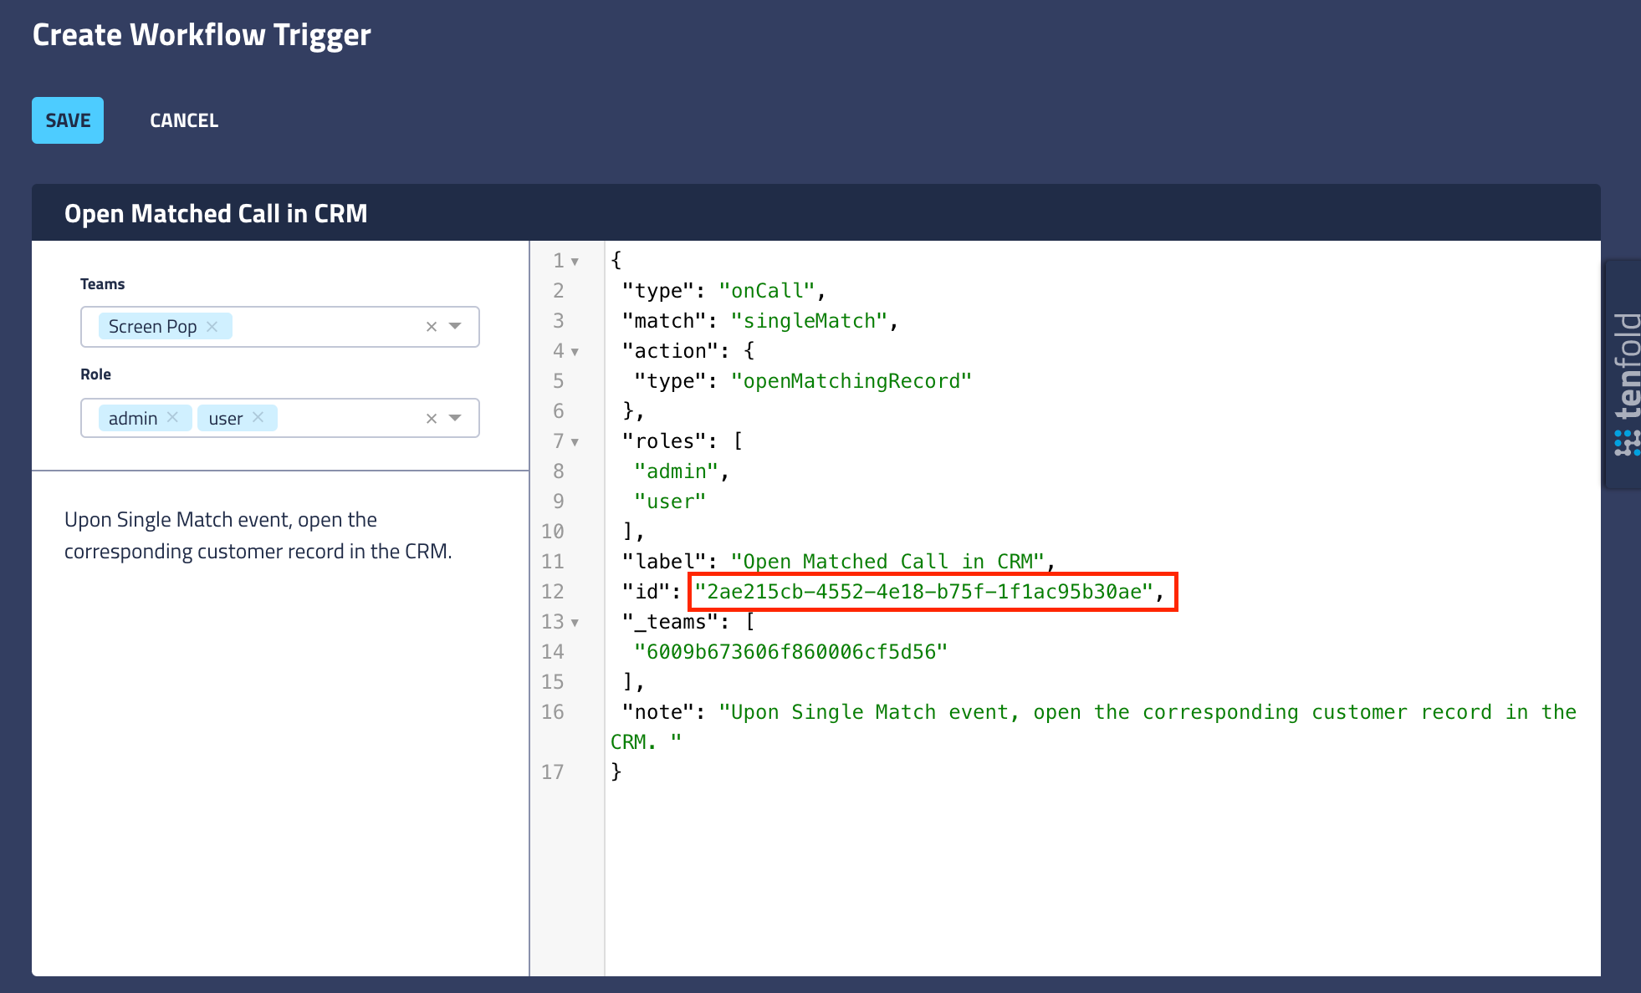
Task: Remove the admin role tag
Action: [x=172, y=417]
